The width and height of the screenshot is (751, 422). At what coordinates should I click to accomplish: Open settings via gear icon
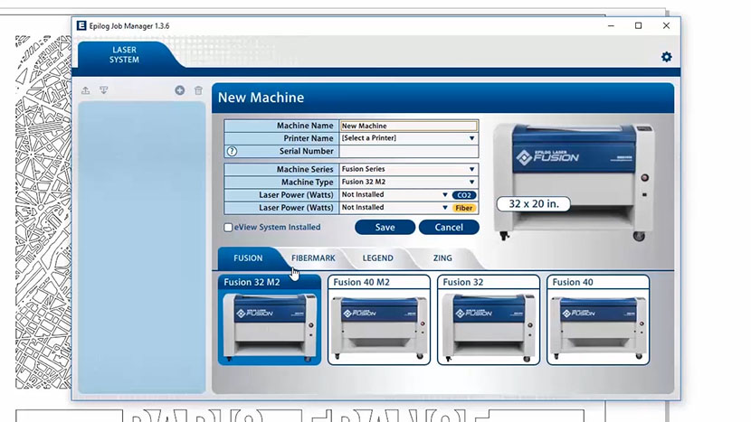(x=666, y=57)
